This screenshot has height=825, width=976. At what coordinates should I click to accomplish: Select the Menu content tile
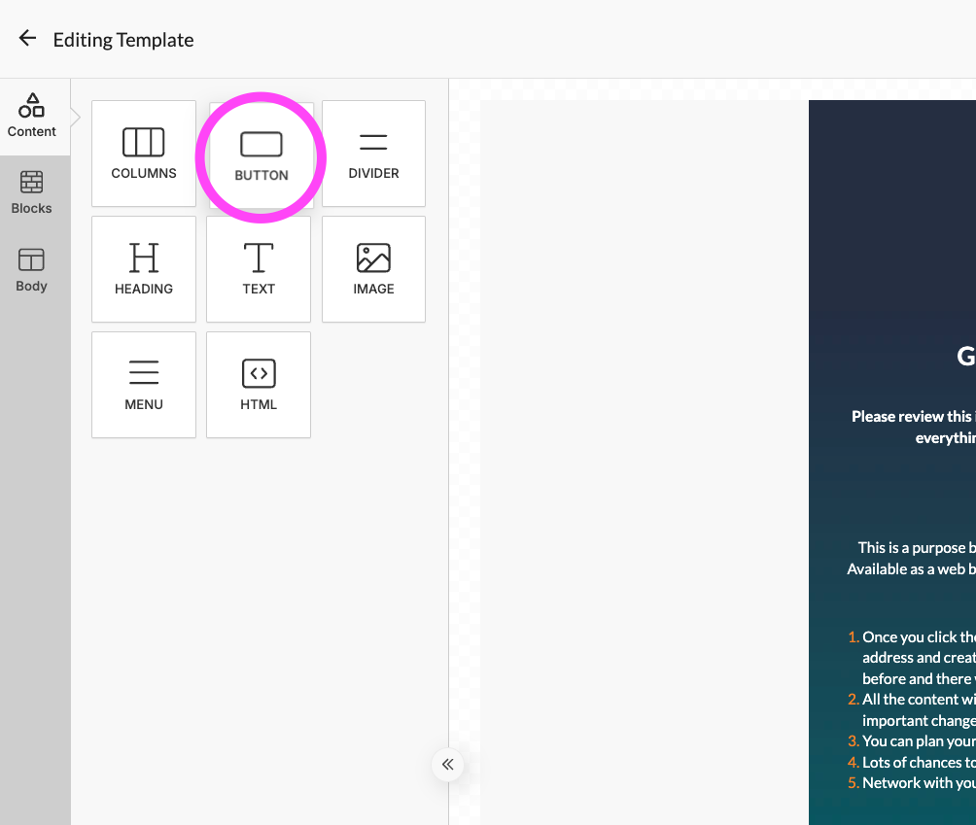pyautogui.click(x=144, y=385)
